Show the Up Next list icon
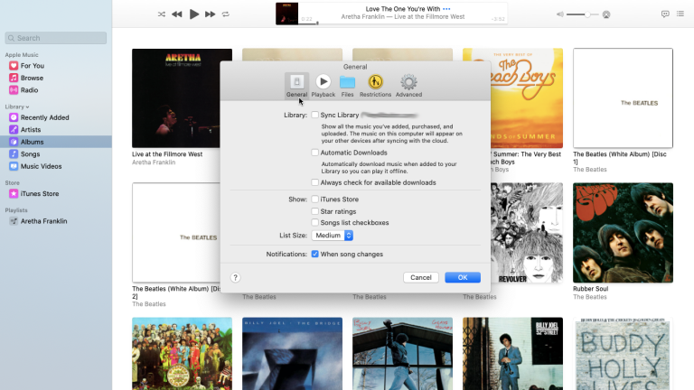The image size is (694, 390). [x=680, y=14]
